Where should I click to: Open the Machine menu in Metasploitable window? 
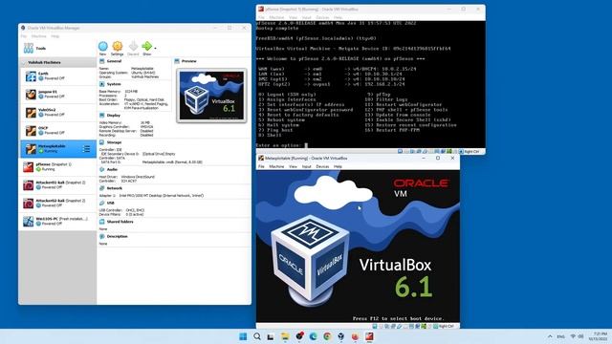276,166
